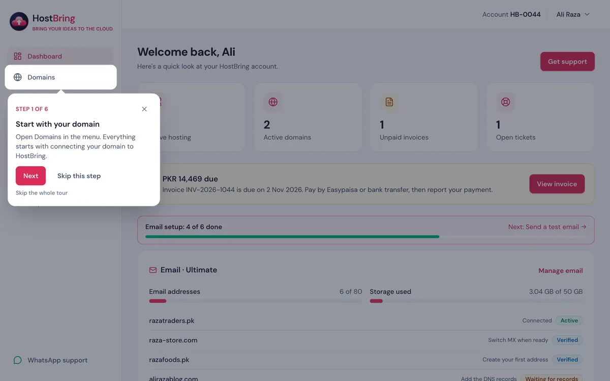
Task: Click the Active status badge for razatraders.pk
Action: tap(569, 321)
